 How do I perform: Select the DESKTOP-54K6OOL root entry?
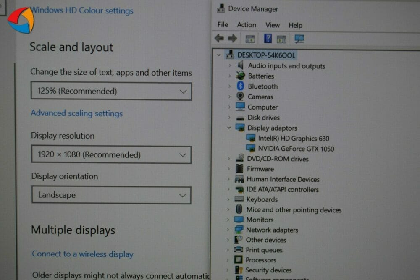coord(266,55)
